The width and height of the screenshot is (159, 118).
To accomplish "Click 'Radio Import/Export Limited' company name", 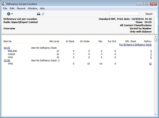I will (x=21, y=22).
